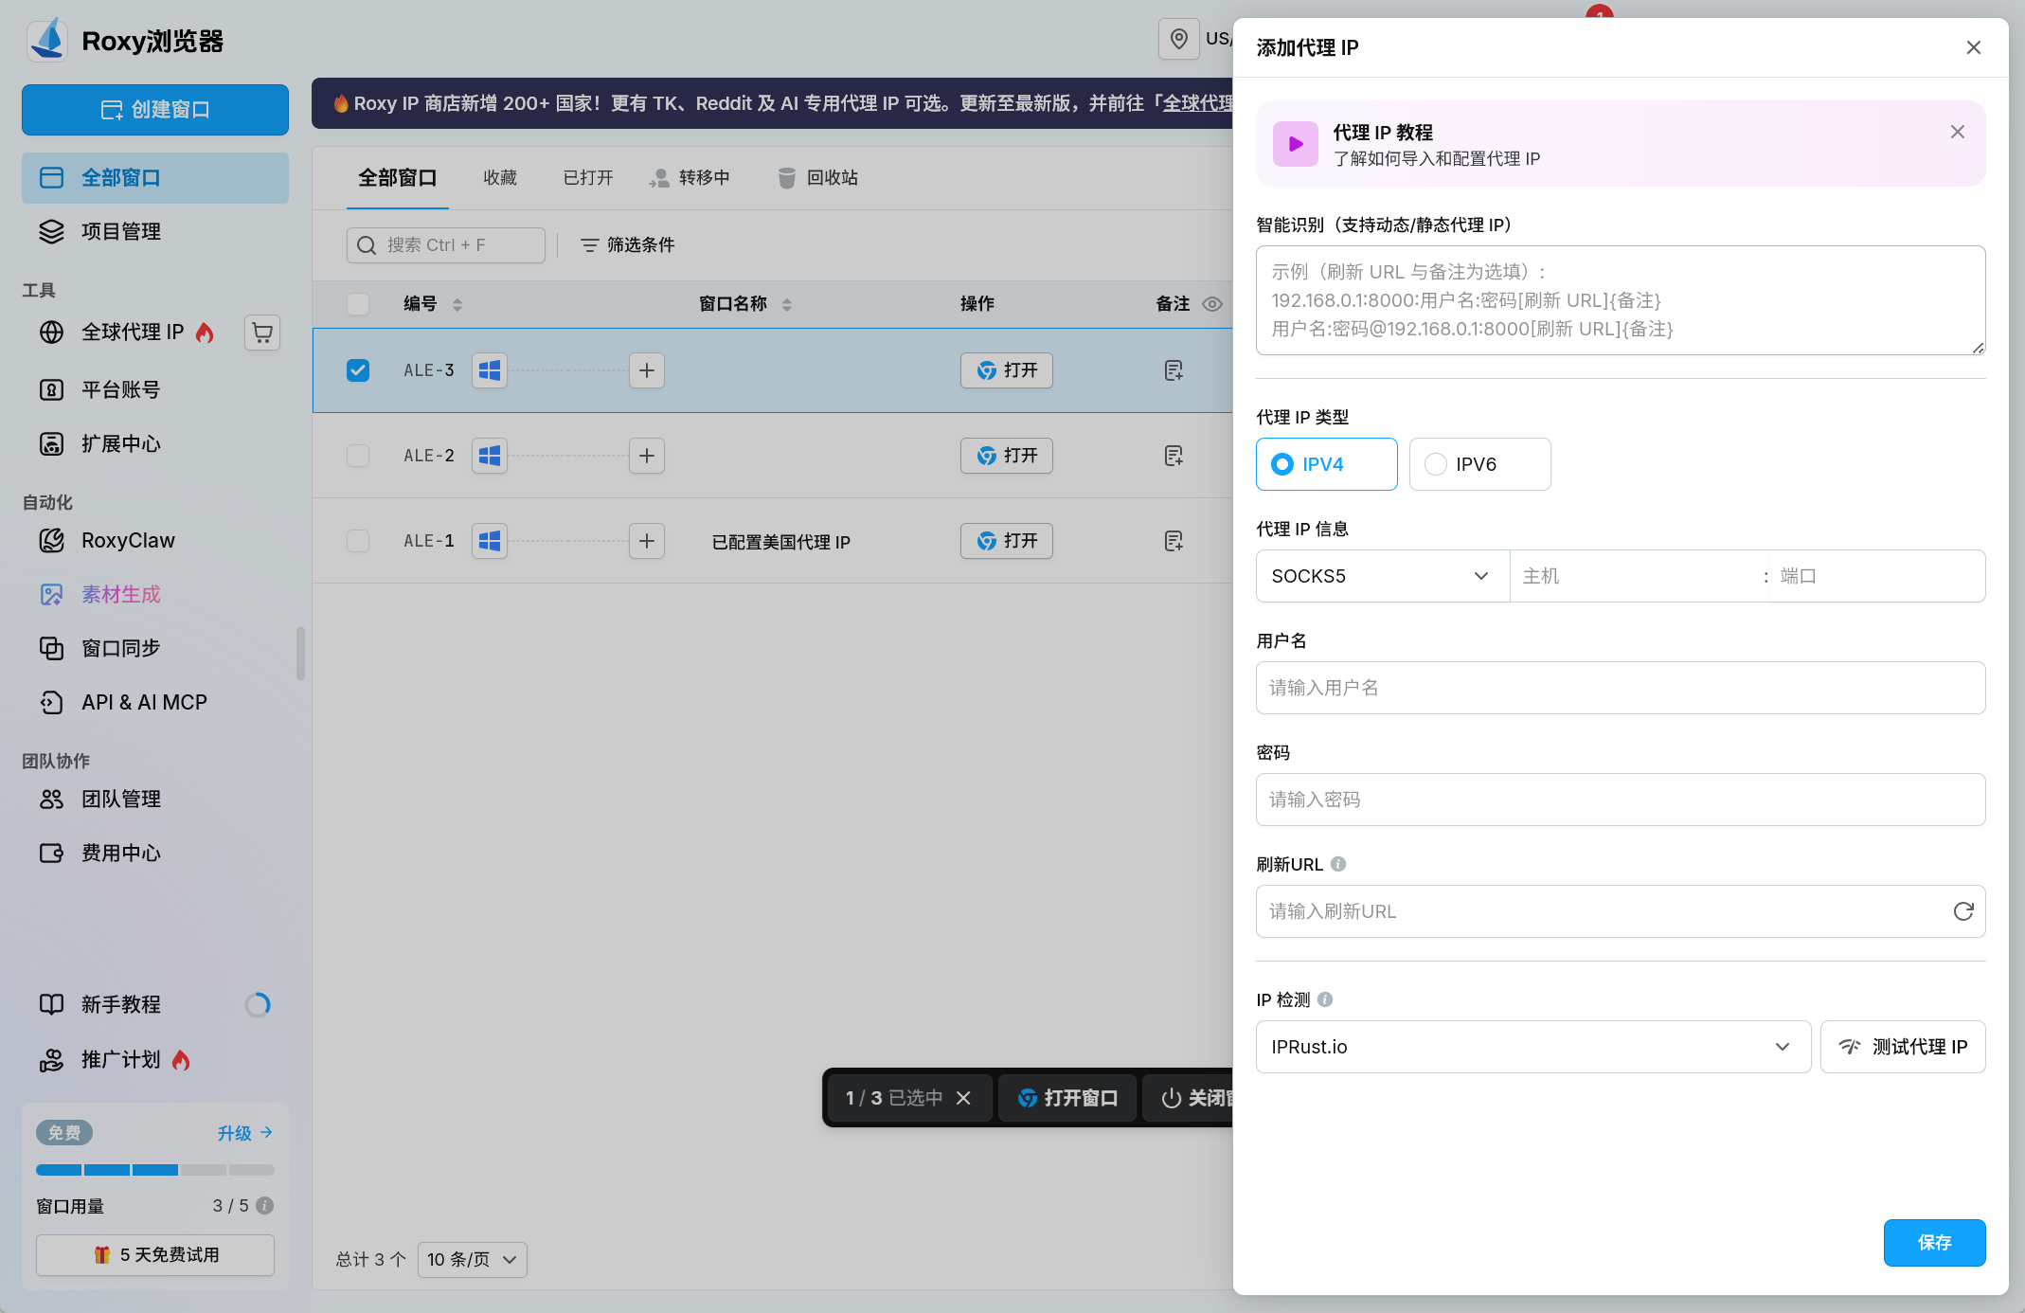This screenshot has width=2025, height=1313.
Task: Expand the SOCKS5 protocol dropdown
Action: pos(1382,576)
